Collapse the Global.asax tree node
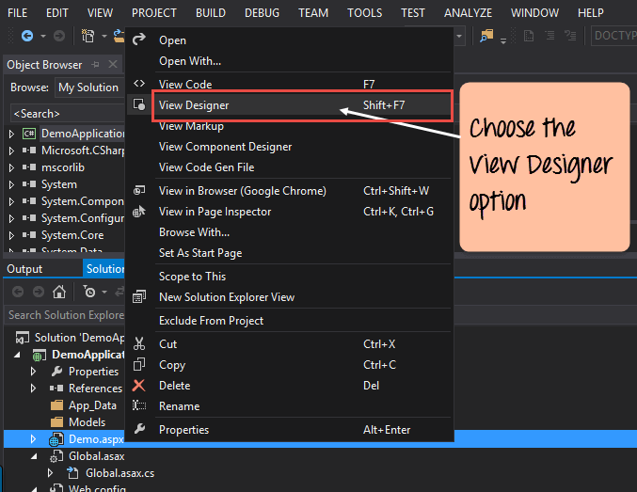Screen dimensions: 637x492 [x=35, y=456]
